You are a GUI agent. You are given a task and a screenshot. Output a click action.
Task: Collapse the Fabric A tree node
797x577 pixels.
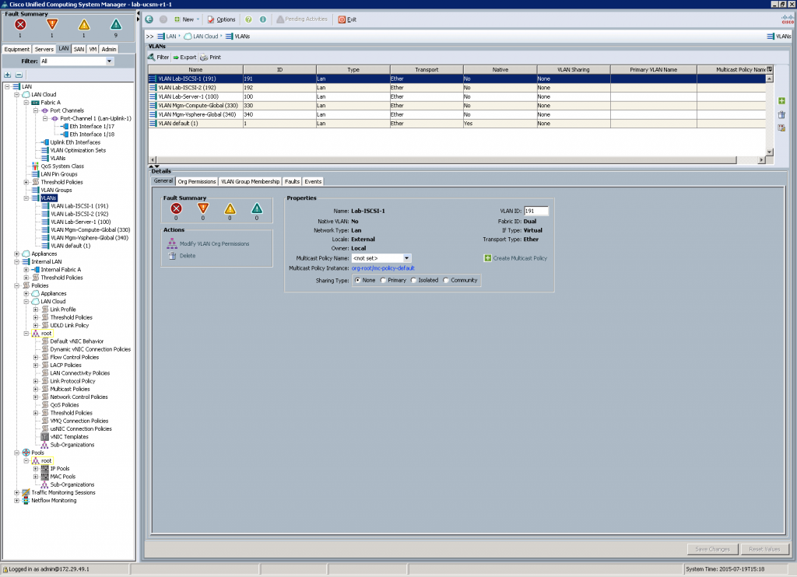click(x=26, y=103)
